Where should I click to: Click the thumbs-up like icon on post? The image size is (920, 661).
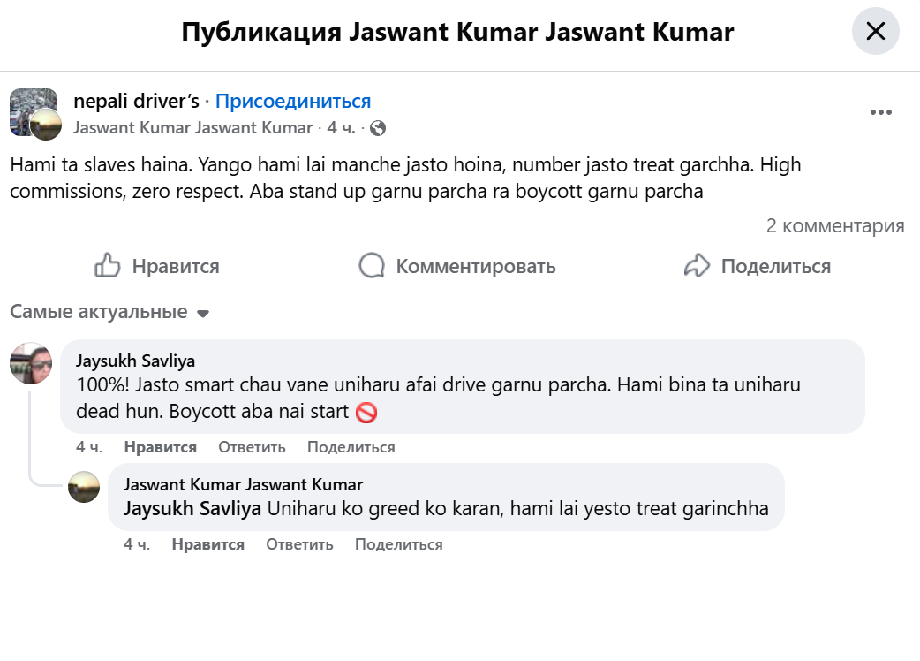[108, 266]
